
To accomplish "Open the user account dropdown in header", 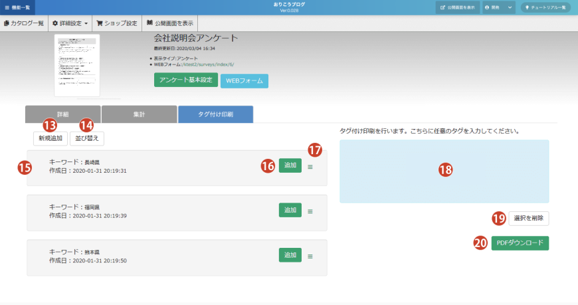I will (498, 7).
